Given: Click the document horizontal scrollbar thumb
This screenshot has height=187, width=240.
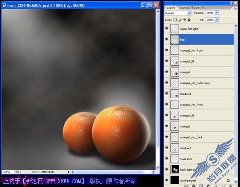Looking at the screenshot, I should coord(109,172).
